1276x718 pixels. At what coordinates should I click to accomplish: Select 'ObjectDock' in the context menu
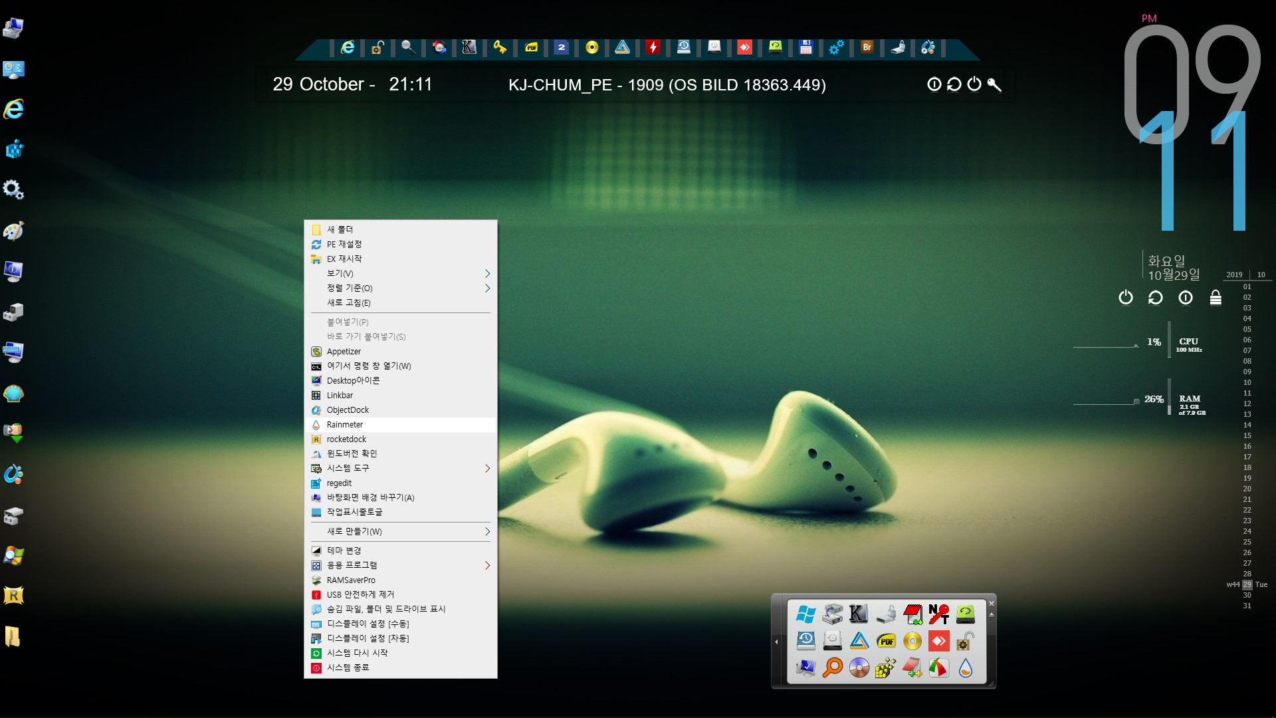click(x=400, y=410)
